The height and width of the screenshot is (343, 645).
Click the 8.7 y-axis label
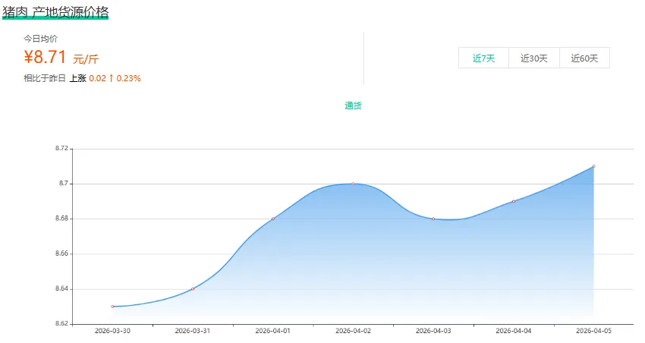tap(64, 184)
